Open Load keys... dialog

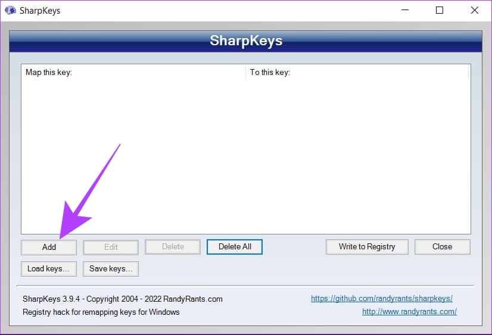coord(49,269)
